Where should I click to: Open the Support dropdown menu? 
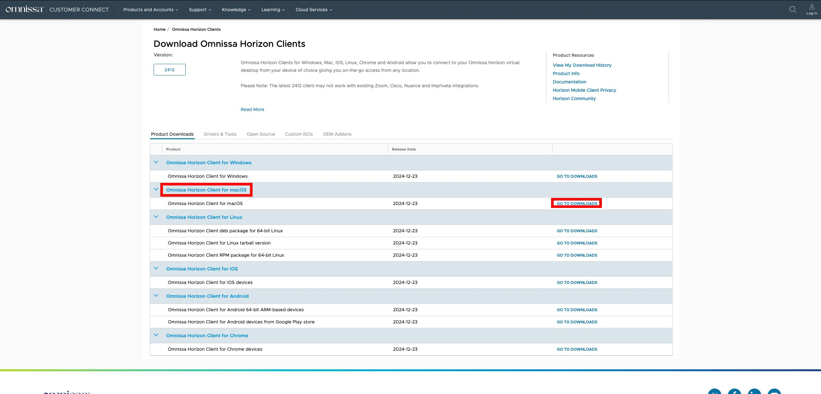point(200,10)
